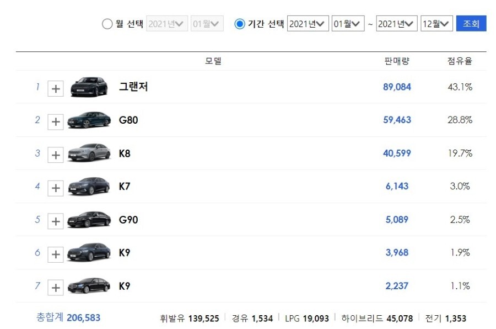
Task: Select the 기간 선택 radio button
Action: (240, 24)
